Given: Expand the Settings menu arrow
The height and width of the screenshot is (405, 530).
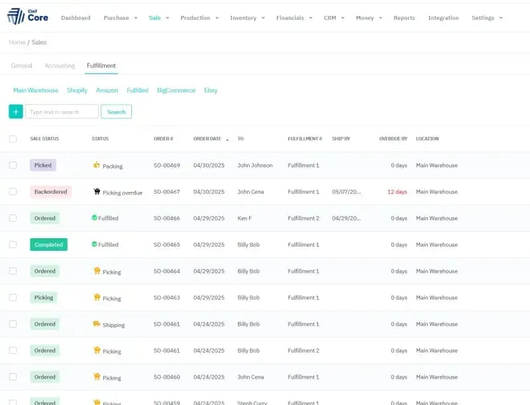Looking at the screenshot, I should [501, 18].
